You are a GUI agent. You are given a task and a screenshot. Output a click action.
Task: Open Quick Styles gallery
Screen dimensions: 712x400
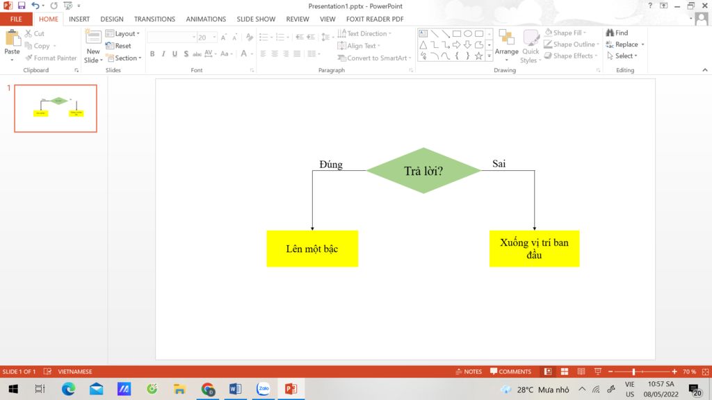pos(531,47)
